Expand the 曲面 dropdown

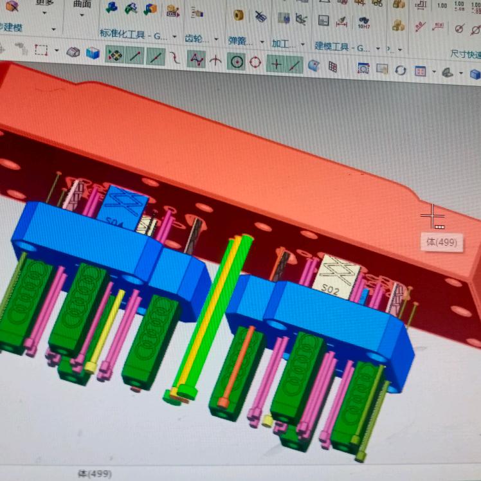point(82,15)
